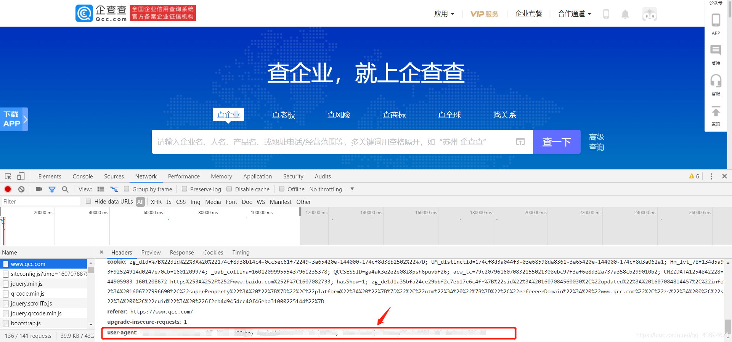
Task: Select the 查老板 search tab
Action: (x=284, y=115)
